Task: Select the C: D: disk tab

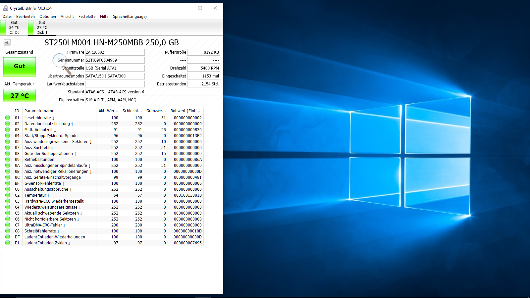Action: (x=14, y=27)
